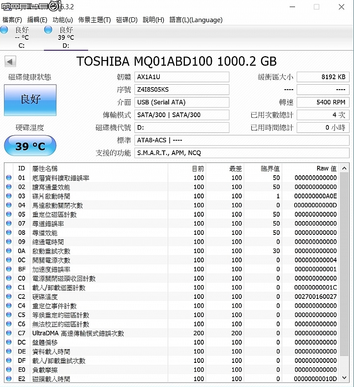The height and width of the screenshot is (387, 354).
Task: Click the 臨界值 column header
Action: click(x=263, y=168)
